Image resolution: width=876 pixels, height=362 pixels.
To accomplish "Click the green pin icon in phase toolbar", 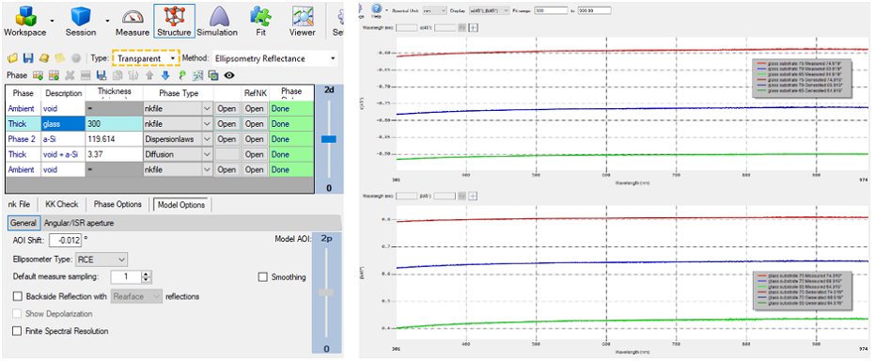I will pos(181,75).
